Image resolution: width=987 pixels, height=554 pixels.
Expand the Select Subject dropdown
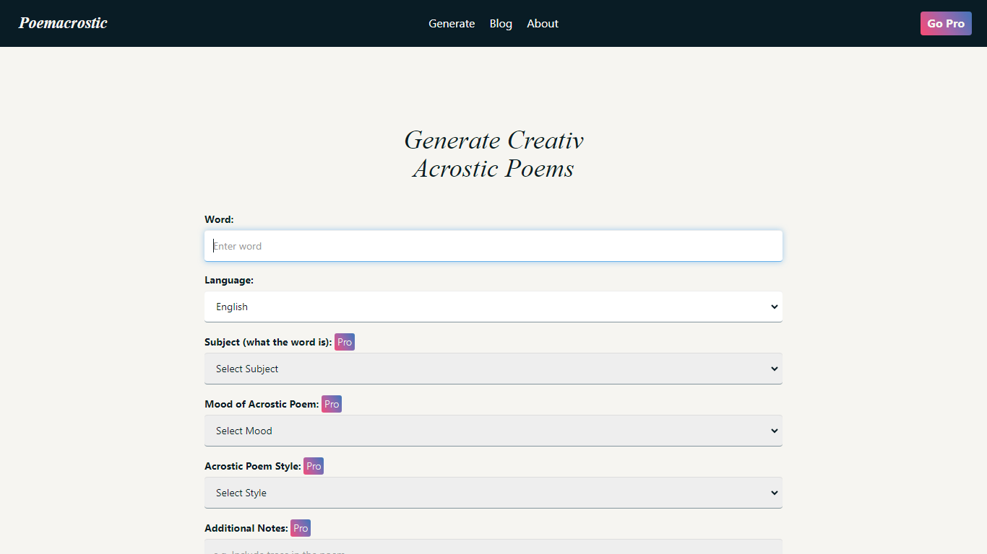(493, 369)
